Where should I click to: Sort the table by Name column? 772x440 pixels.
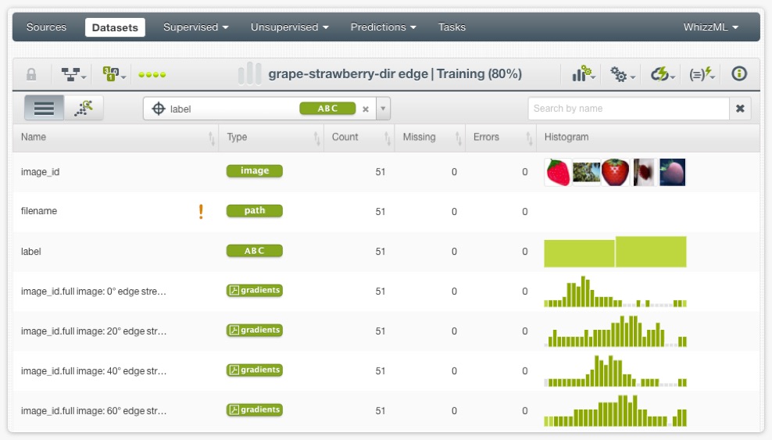(x=211, y=138)
